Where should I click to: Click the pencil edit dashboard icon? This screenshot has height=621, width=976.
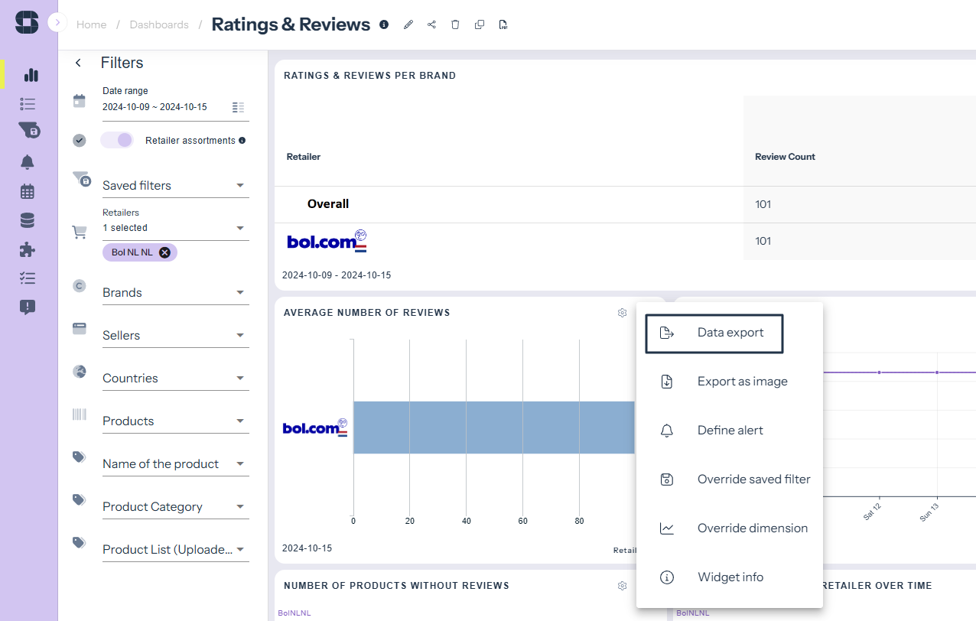408,24
